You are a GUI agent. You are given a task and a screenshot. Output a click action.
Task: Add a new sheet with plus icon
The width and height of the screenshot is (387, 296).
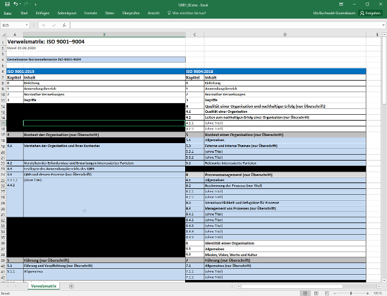[71, 286]
